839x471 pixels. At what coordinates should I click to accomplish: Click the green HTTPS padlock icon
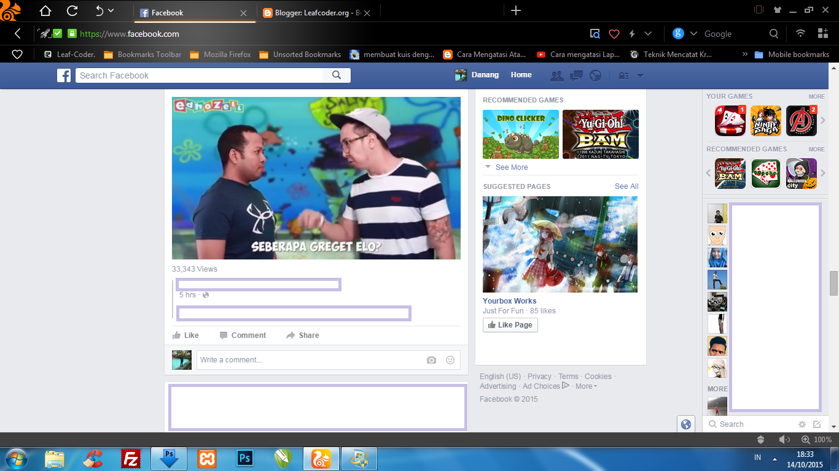click(x=72, y=34)
